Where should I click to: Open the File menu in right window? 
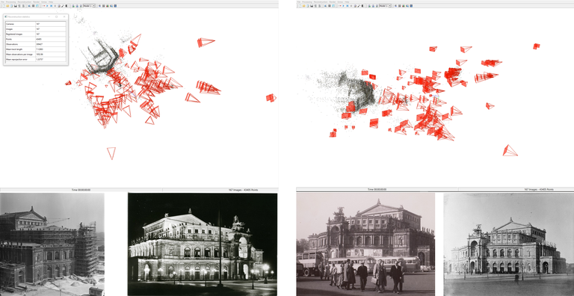(x=299, y=1)
